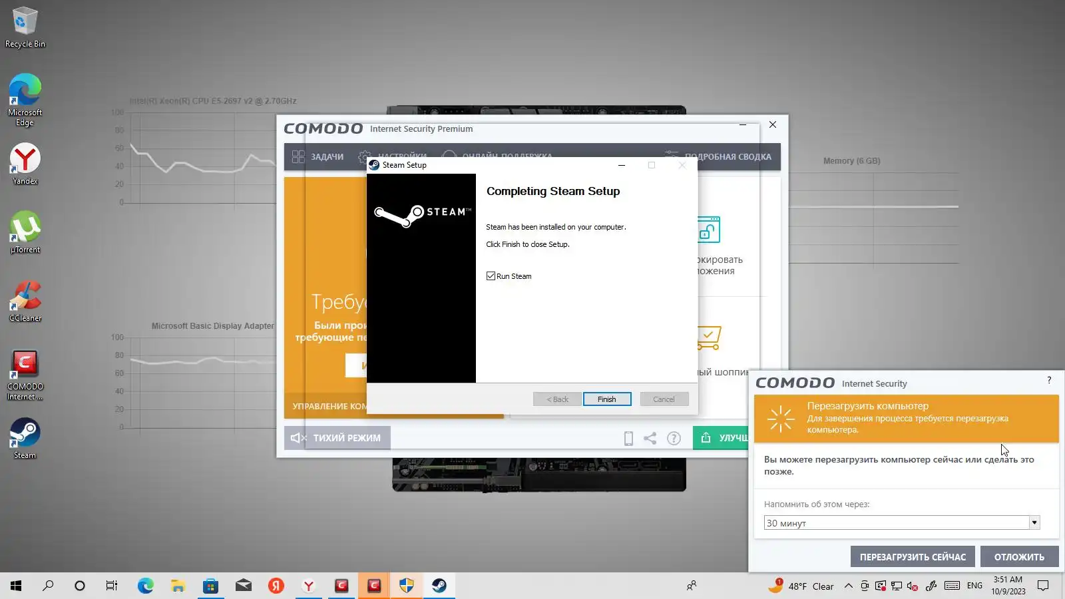Image resolution: width=1065 pixels, height=599 pixels.
Task: Open the remind-me interval dropdown arrow
Action: [x=1034, y=522]
